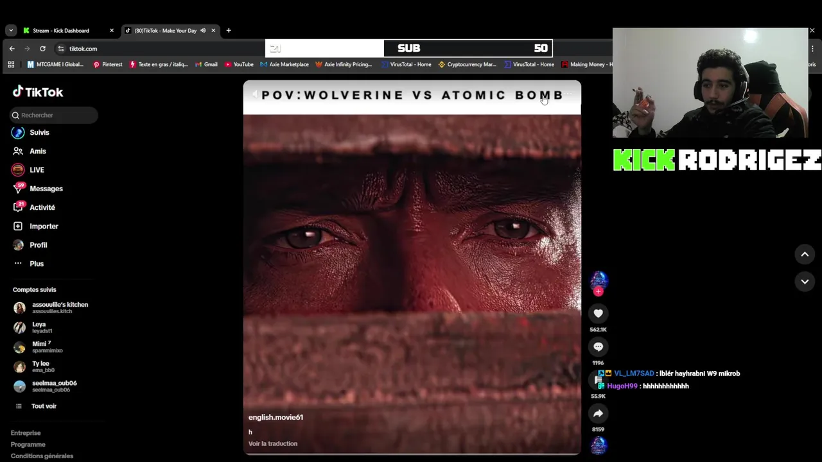Image resolution: width=822 pixels, height=462 pixels.
Task: Click Voir la traduction
Action: click(x=273, y=443)
